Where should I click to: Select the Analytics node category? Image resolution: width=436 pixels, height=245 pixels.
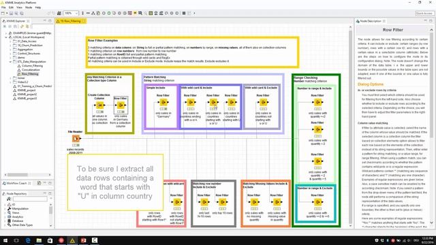[18, 217]
